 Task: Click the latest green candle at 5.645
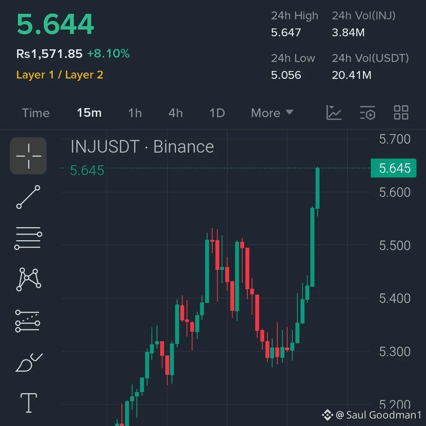tap(317, 189)
